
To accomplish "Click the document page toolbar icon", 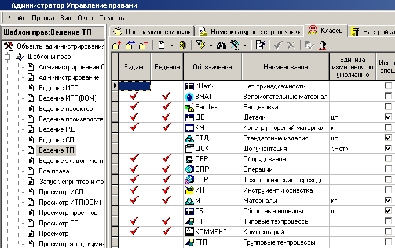I will [162, 45].
